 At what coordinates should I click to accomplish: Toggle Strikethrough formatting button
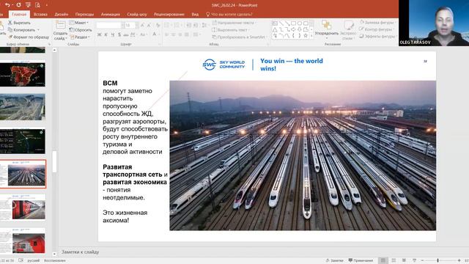126,34
